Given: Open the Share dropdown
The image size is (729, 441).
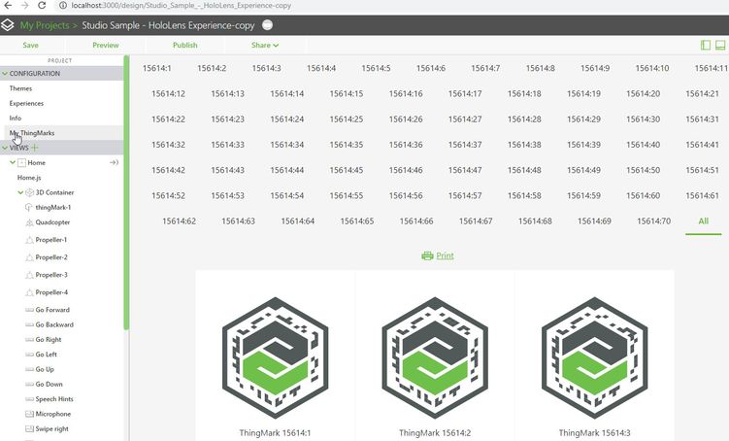Looking at the screenshot, I should coord(265,45).
